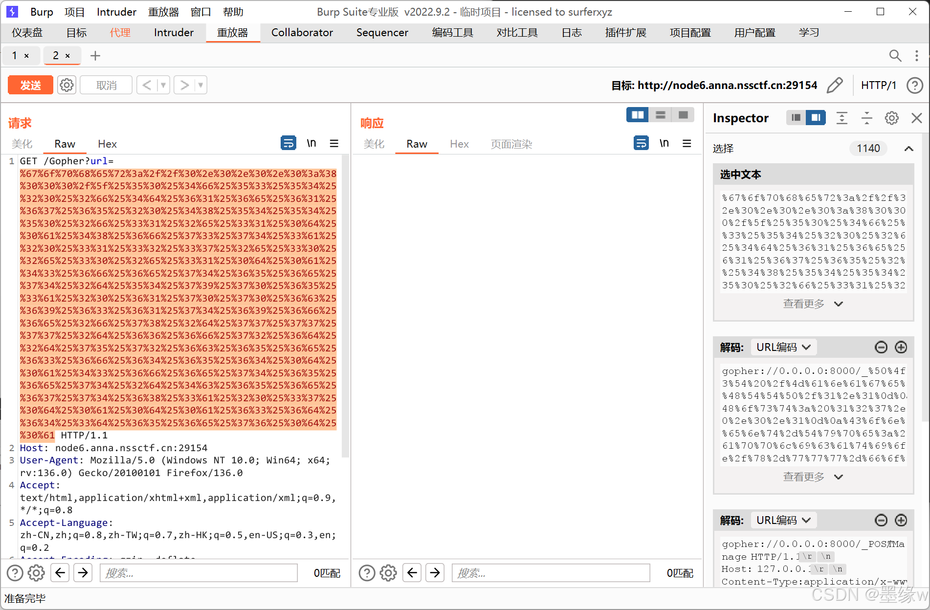
Task: Jump to previous request search match
Action: tap(60, 572)
